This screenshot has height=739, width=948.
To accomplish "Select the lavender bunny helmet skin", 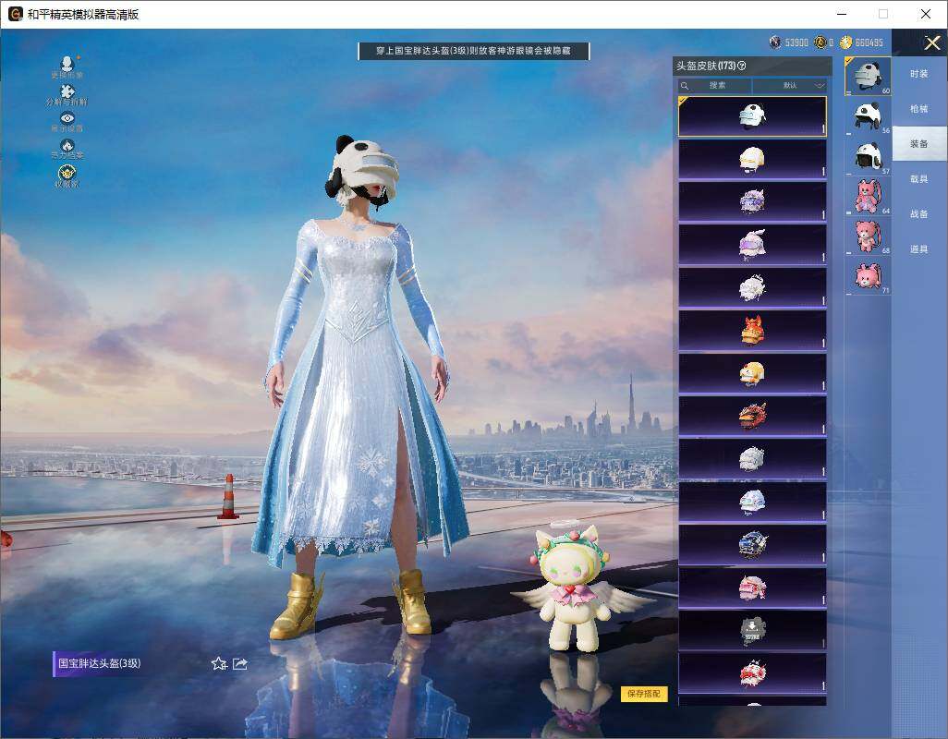I will (x=752, y=245).
